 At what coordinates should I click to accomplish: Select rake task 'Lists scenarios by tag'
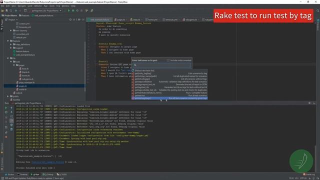(169, 73)
